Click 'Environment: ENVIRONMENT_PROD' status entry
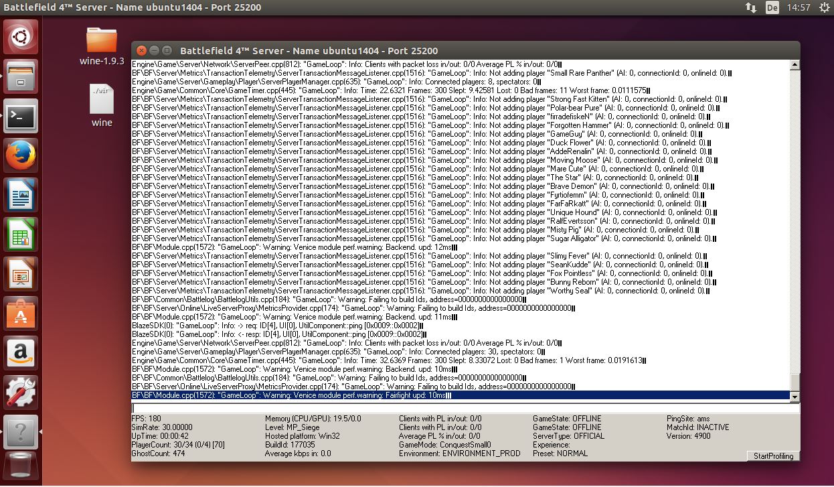The height and width of the screenshot is (487, 834). coord(460,454)
